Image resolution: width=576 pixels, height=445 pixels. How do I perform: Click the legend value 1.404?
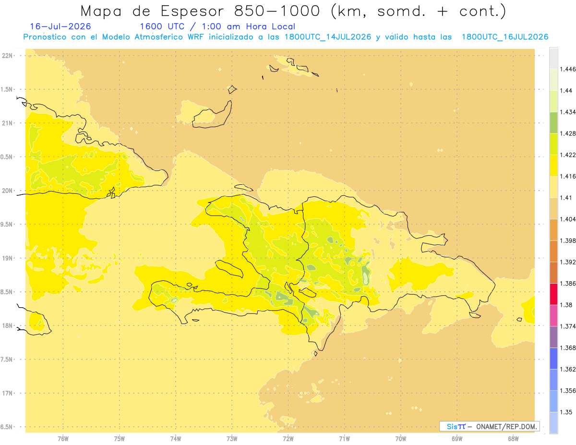click(568, 219)
